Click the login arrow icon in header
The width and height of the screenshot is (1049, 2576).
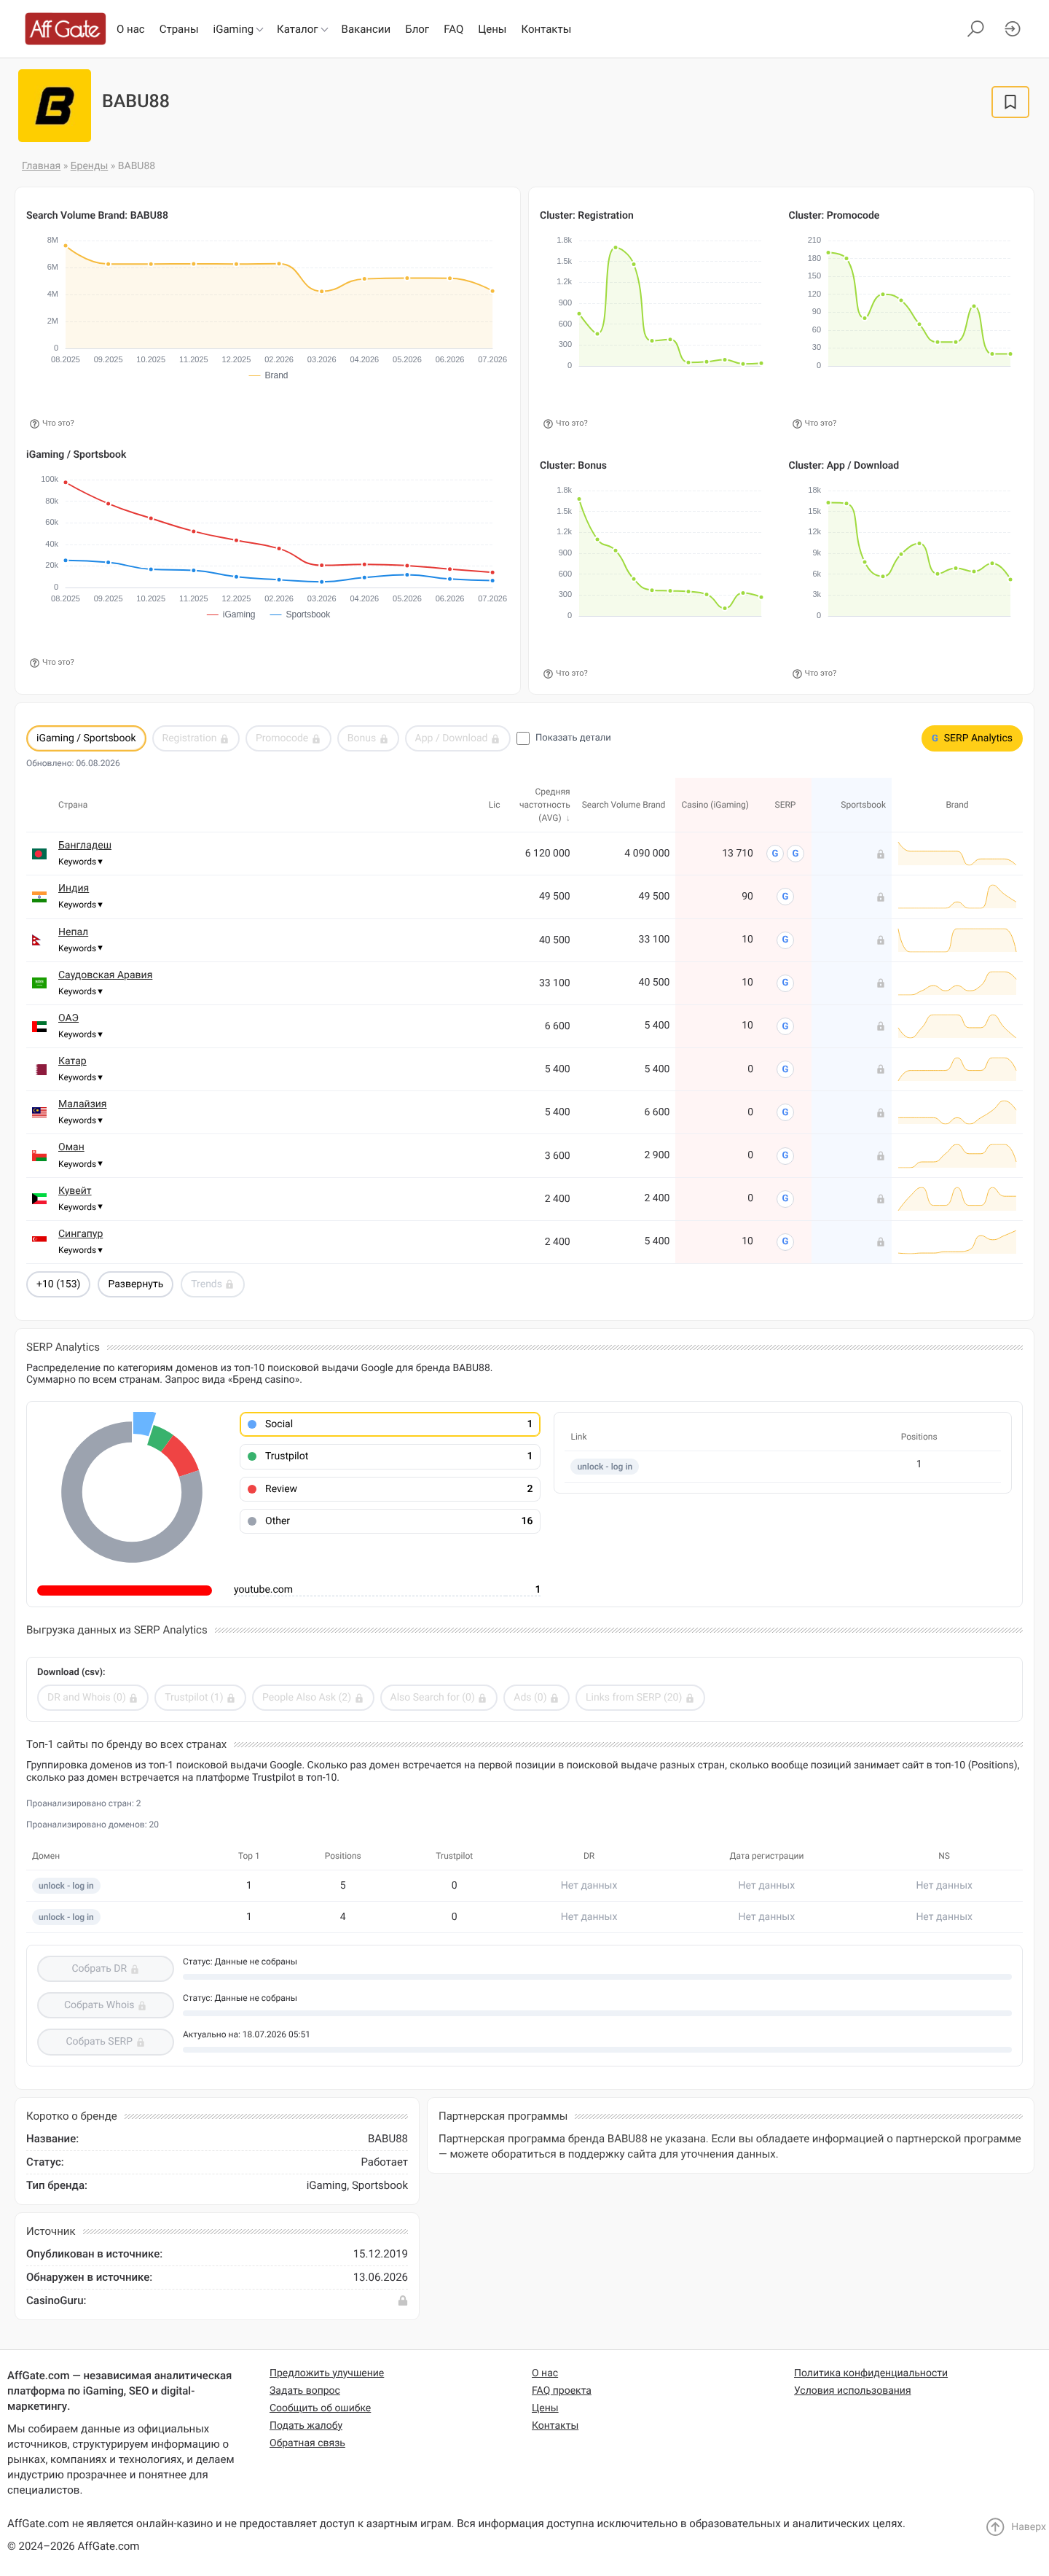[x=1012, y=29]
